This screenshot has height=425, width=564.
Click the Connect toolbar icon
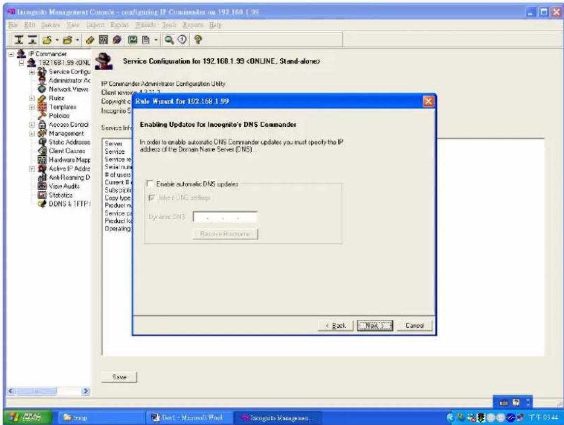click(19, 40)
